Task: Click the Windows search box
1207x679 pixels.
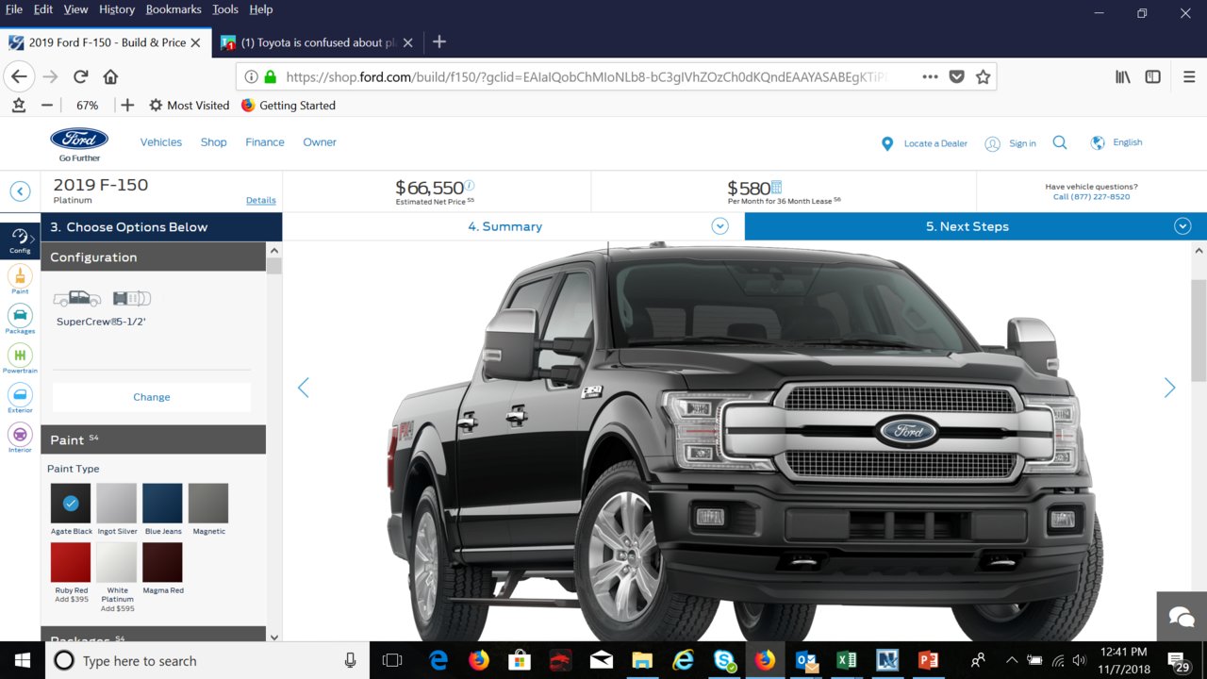Action: tap(207, 660)
